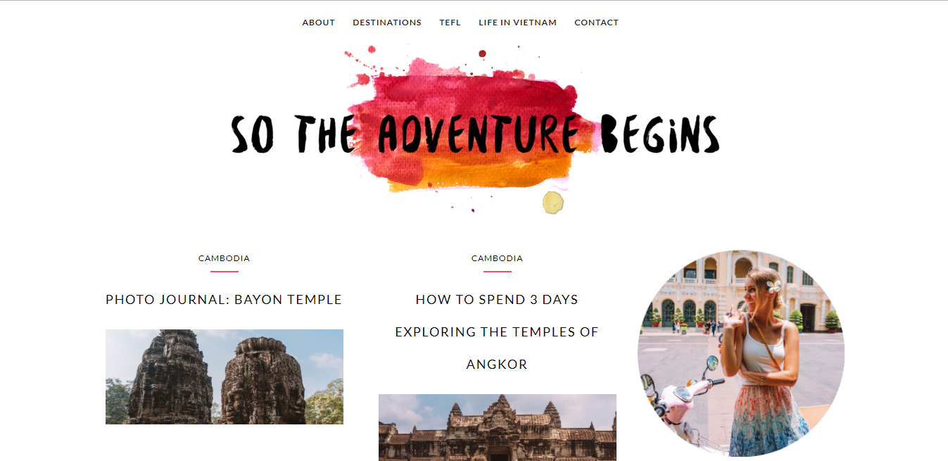Viewport: 948px width, 461px height.
Task: Open the Destinations menu item
Action: 387,23
